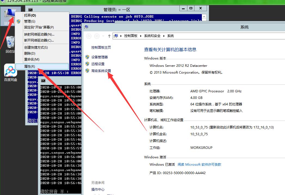Click the cmd icon in 管理员 title bar
This screenshot has height=195, width=285.
[30, 10]
